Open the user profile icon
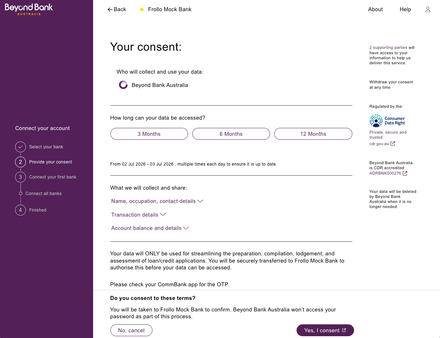 click(x=428, y=9)
